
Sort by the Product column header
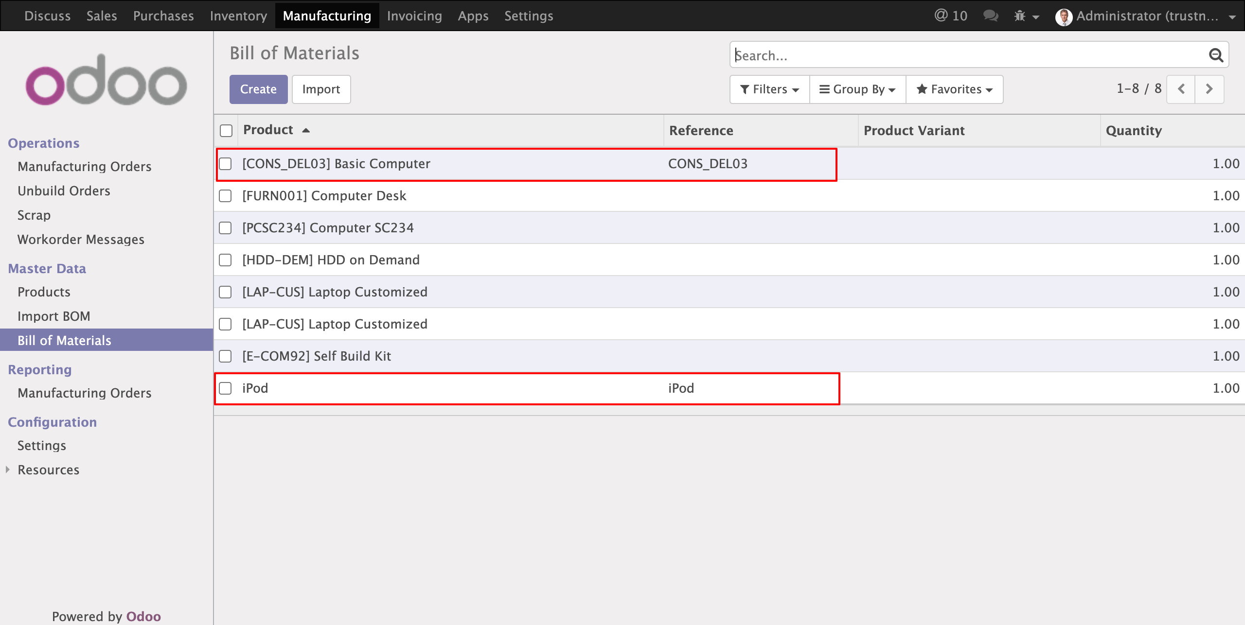coord(268,130)
